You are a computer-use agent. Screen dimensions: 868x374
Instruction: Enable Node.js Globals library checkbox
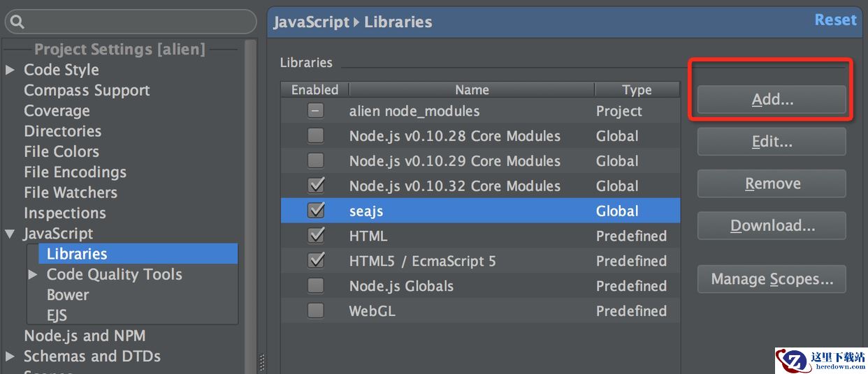316,286
